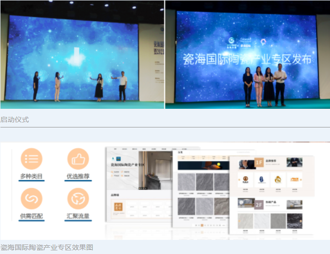Click the 汇聚流量 label text
The image size is (330, 254).
78,216
